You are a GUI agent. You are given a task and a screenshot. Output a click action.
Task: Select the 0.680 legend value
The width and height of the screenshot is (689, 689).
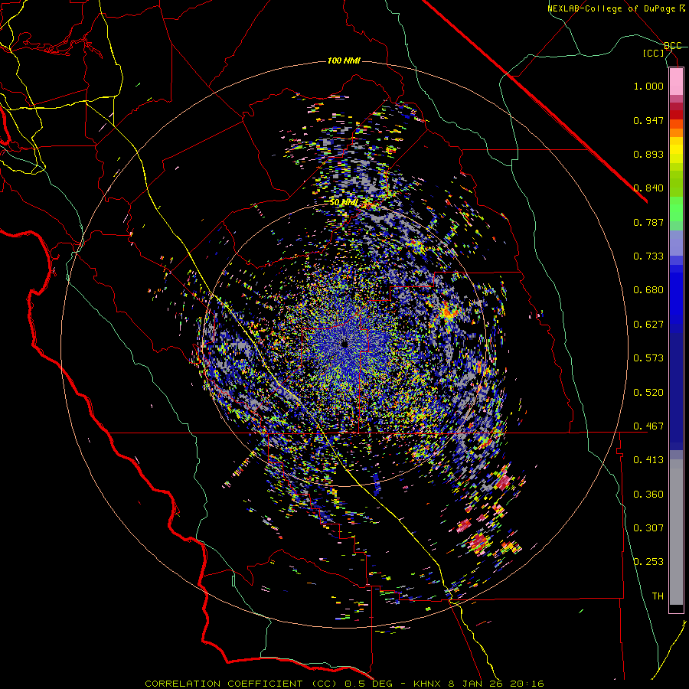click(x=648, y=290)
